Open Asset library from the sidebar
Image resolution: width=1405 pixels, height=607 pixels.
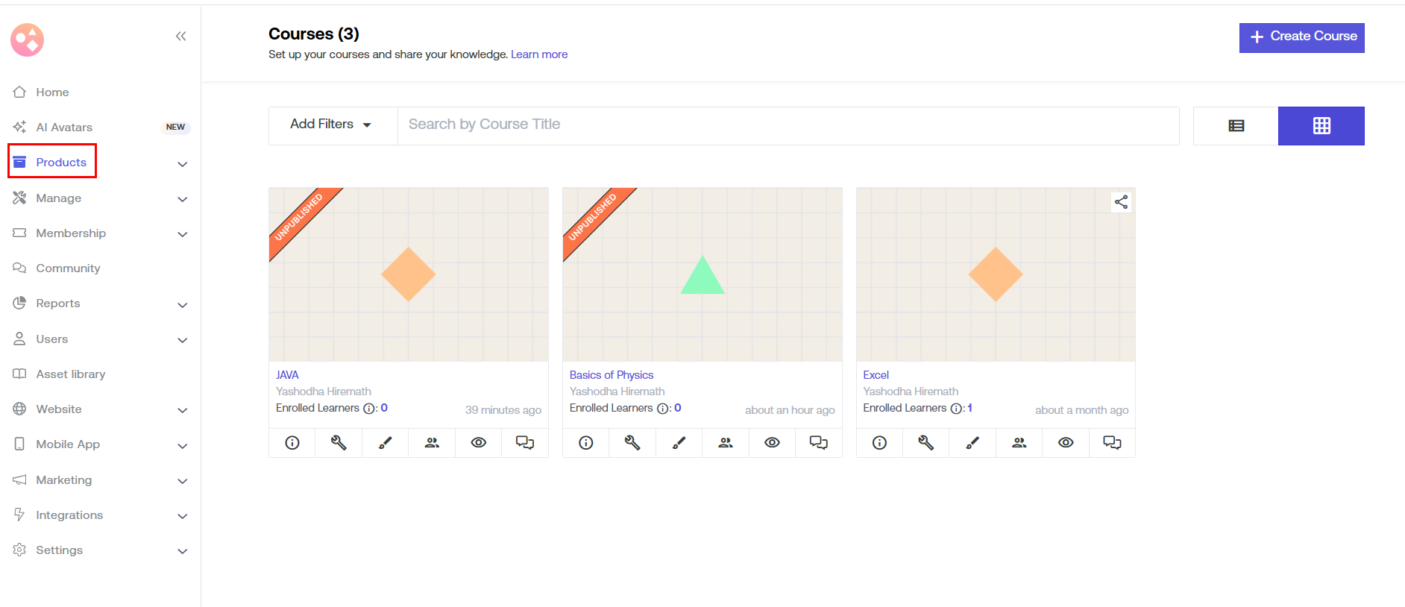pyautogui.click(x=70, y=374)
